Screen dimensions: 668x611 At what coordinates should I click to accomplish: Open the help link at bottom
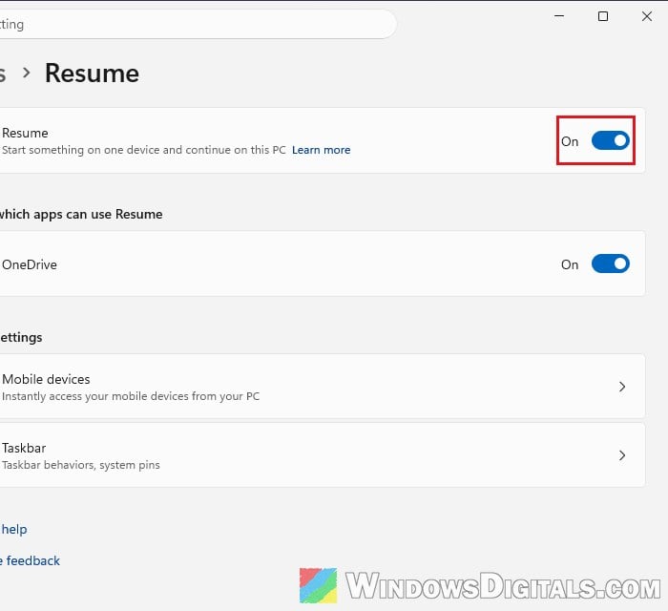14,529
